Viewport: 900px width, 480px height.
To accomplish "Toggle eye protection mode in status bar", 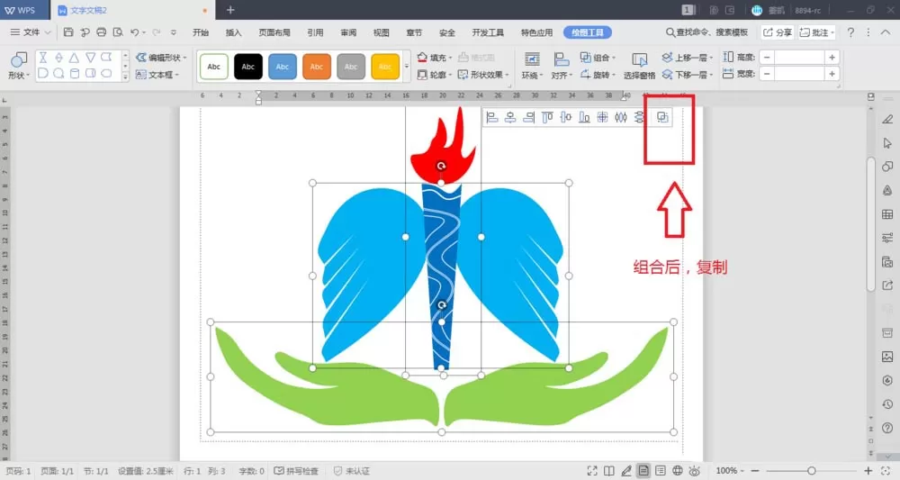I will pos(695,471).
